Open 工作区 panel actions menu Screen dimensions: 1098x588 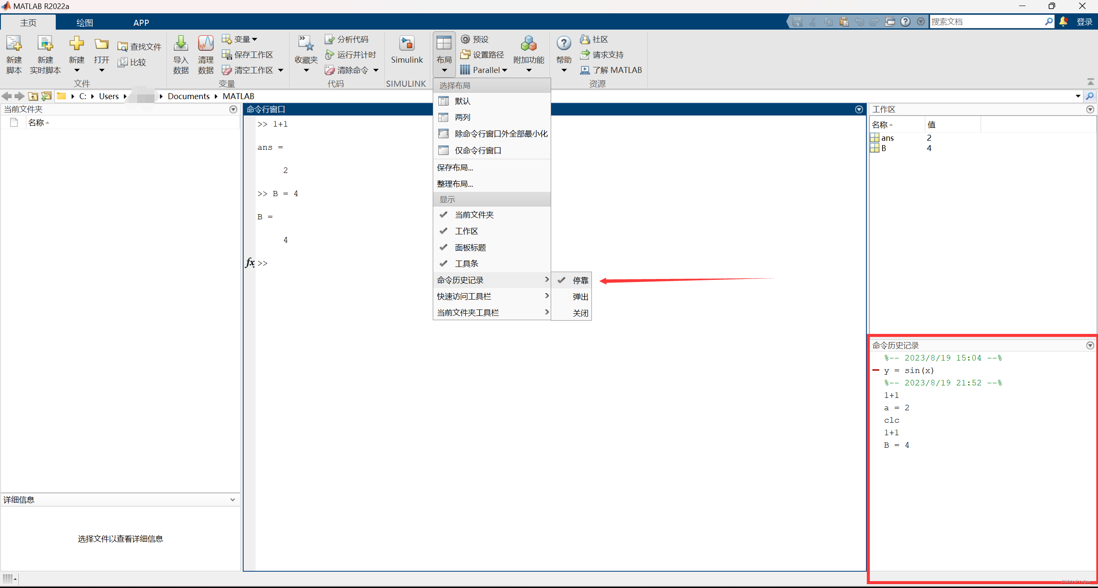tap(1090, 109)
